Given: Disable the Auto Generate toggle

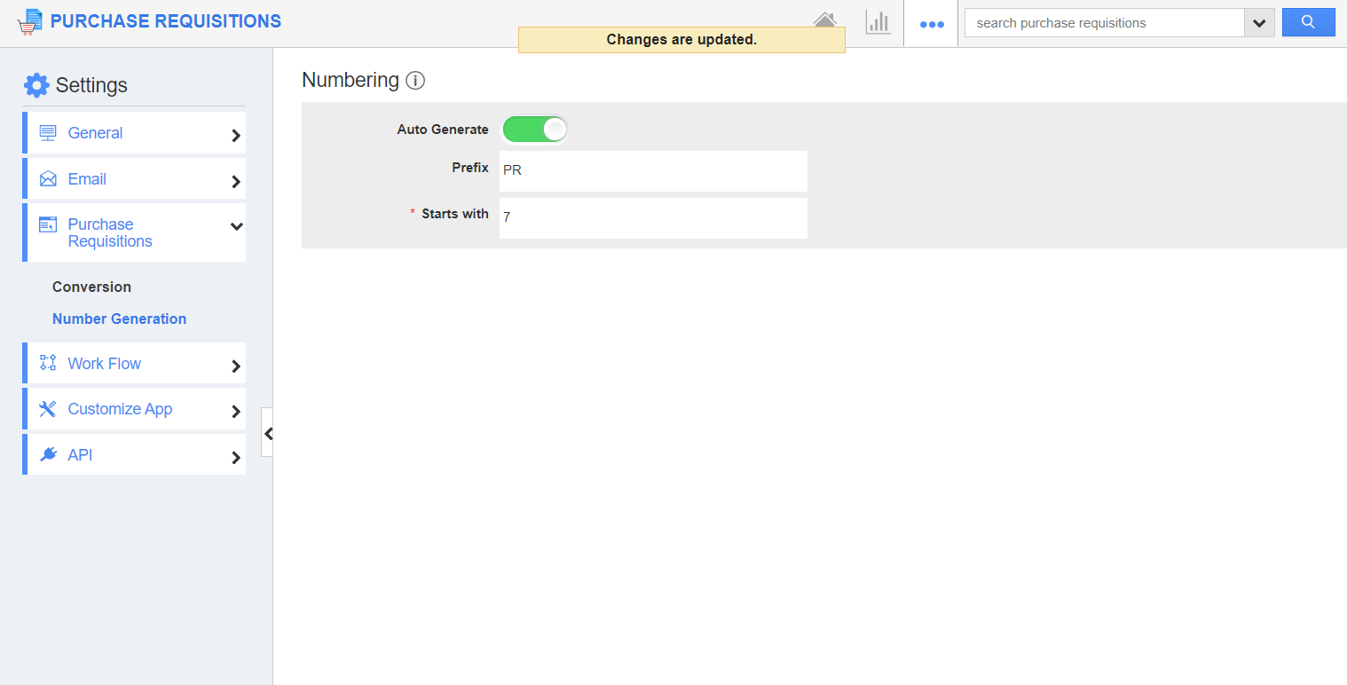Looking at the screenshot, I should tap(534, 130).
